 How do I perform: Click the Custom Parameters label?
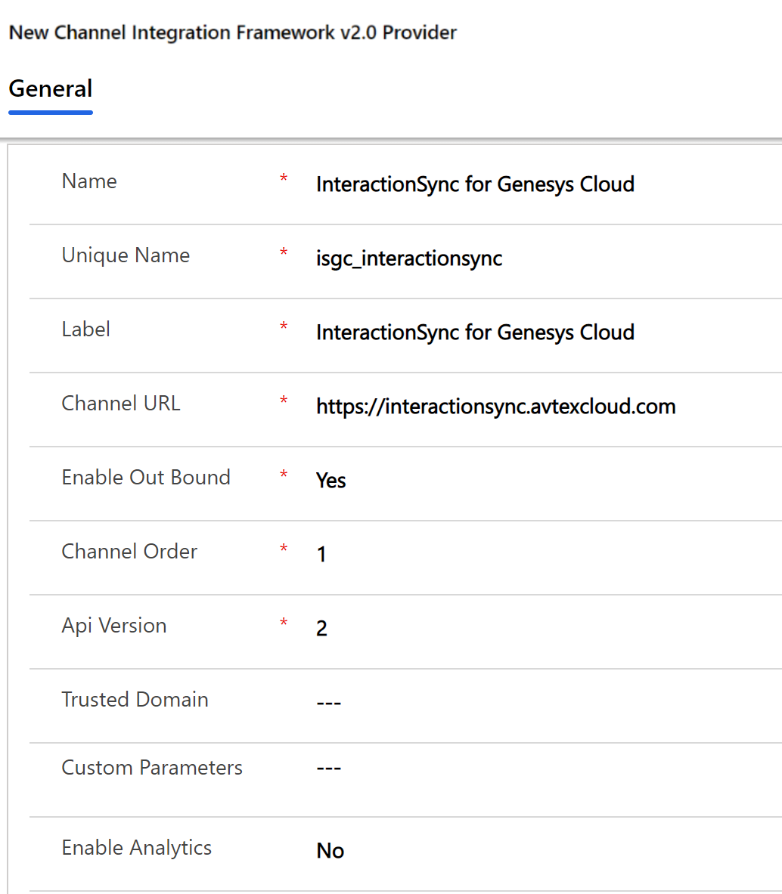pyautogui.click(x=152, y=768)
